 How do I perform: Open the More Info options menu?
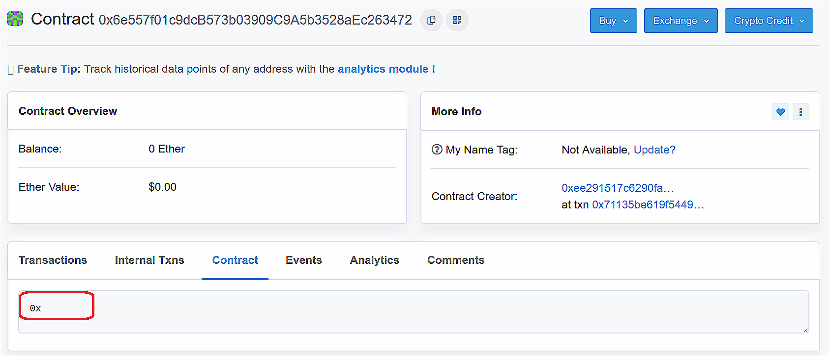(x=801, y=112)
